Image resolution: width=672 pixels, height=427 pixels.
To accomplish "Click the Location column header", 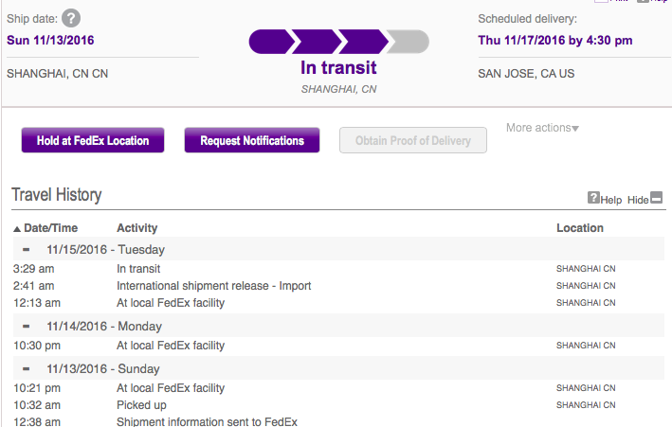I will 580,228.
